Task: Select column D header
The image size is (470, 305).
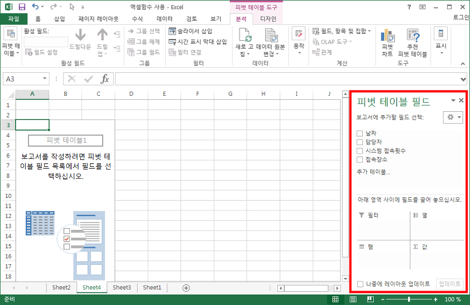Action: click(x=131, y=94)
